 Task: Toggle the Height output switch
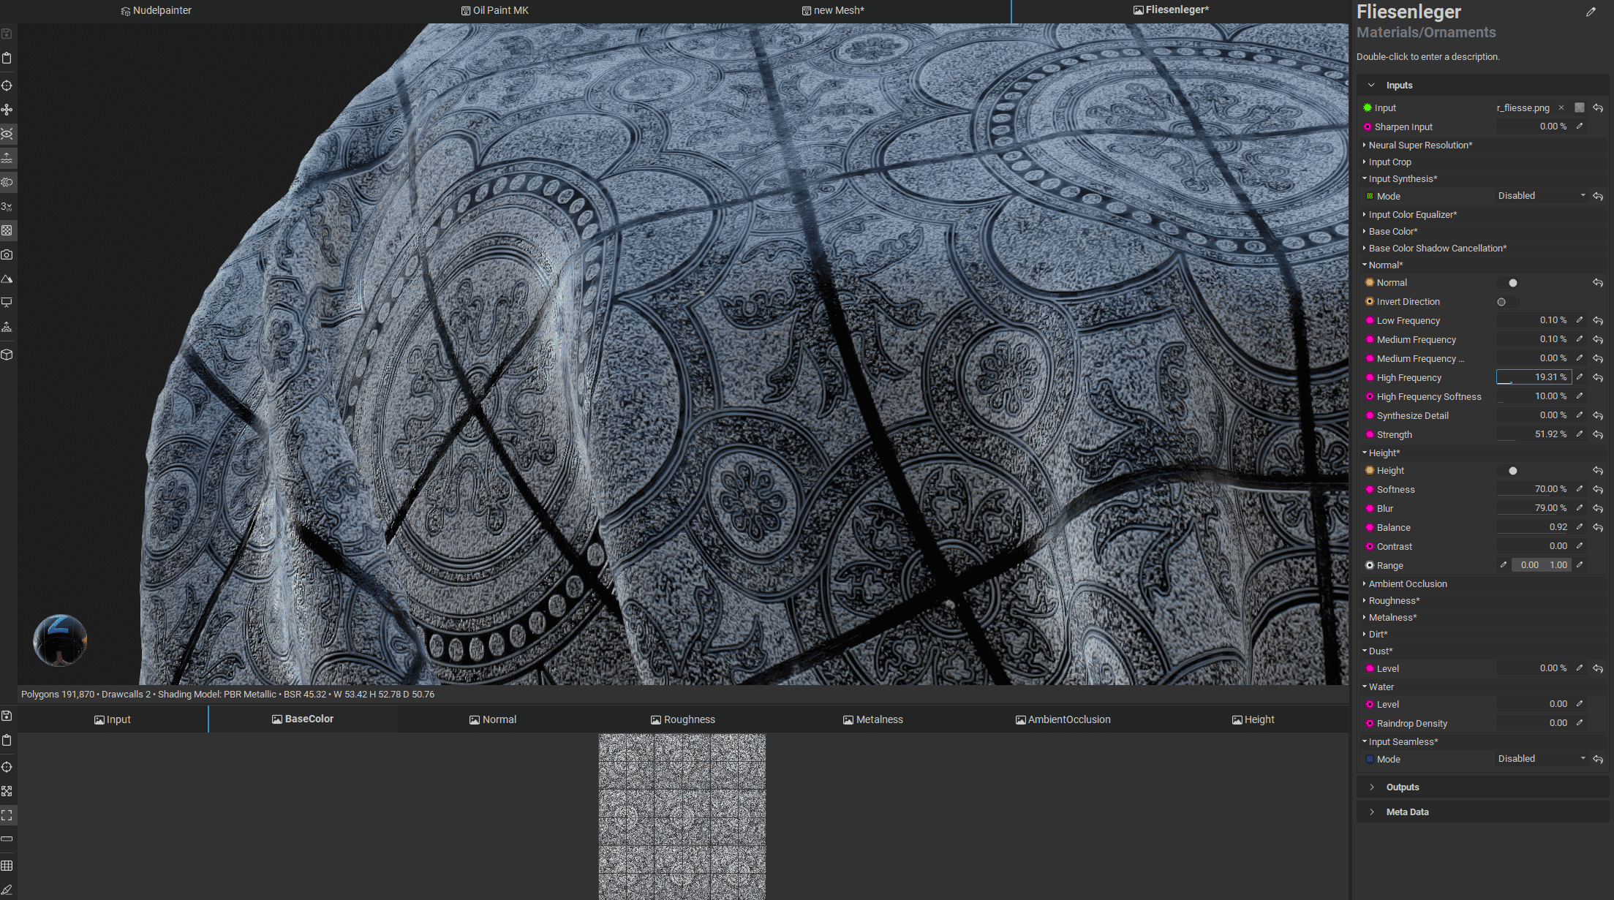pyautogui.click(x=1508, y=471)
